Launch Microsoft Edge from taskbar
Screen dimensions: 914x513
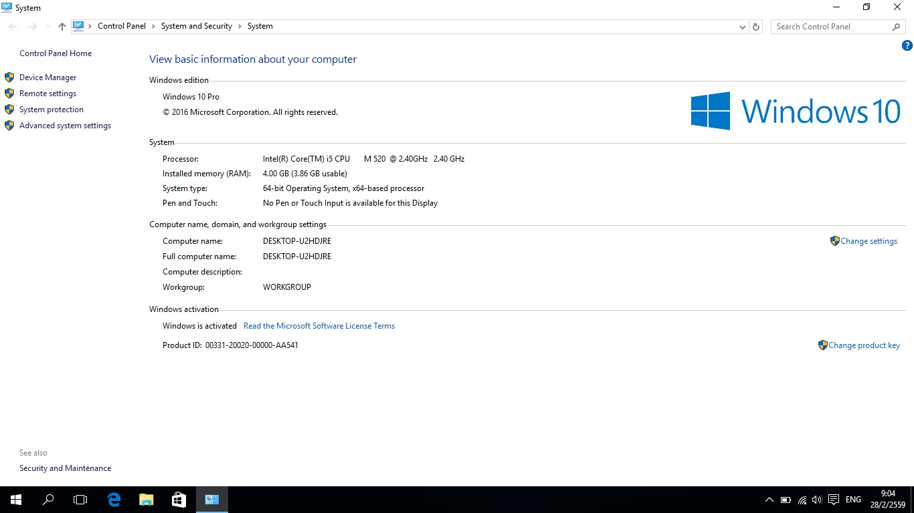[114, 500]
